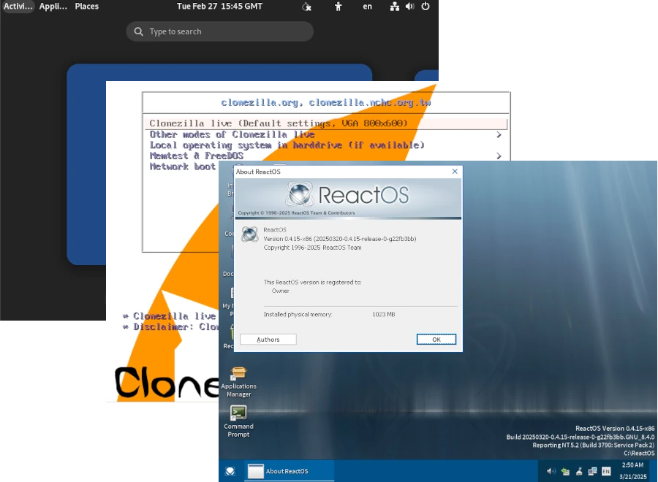This screenshot has width=658, height=482.
Task: Click the EN language indicator in ReactOS tray
Action: coord(606,472)
